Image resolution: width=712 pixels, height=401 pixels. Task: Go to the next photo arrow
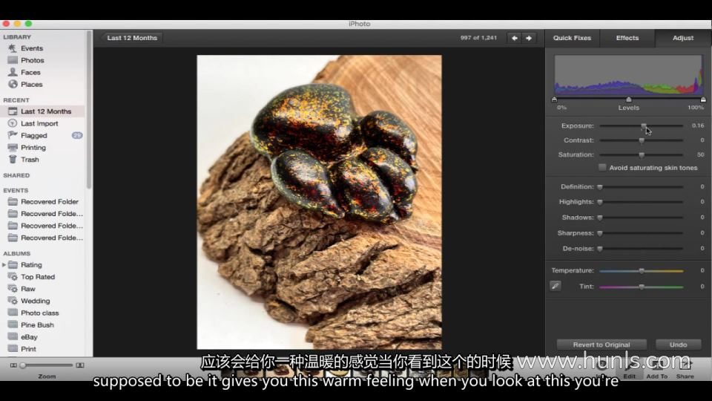[529, 38]
